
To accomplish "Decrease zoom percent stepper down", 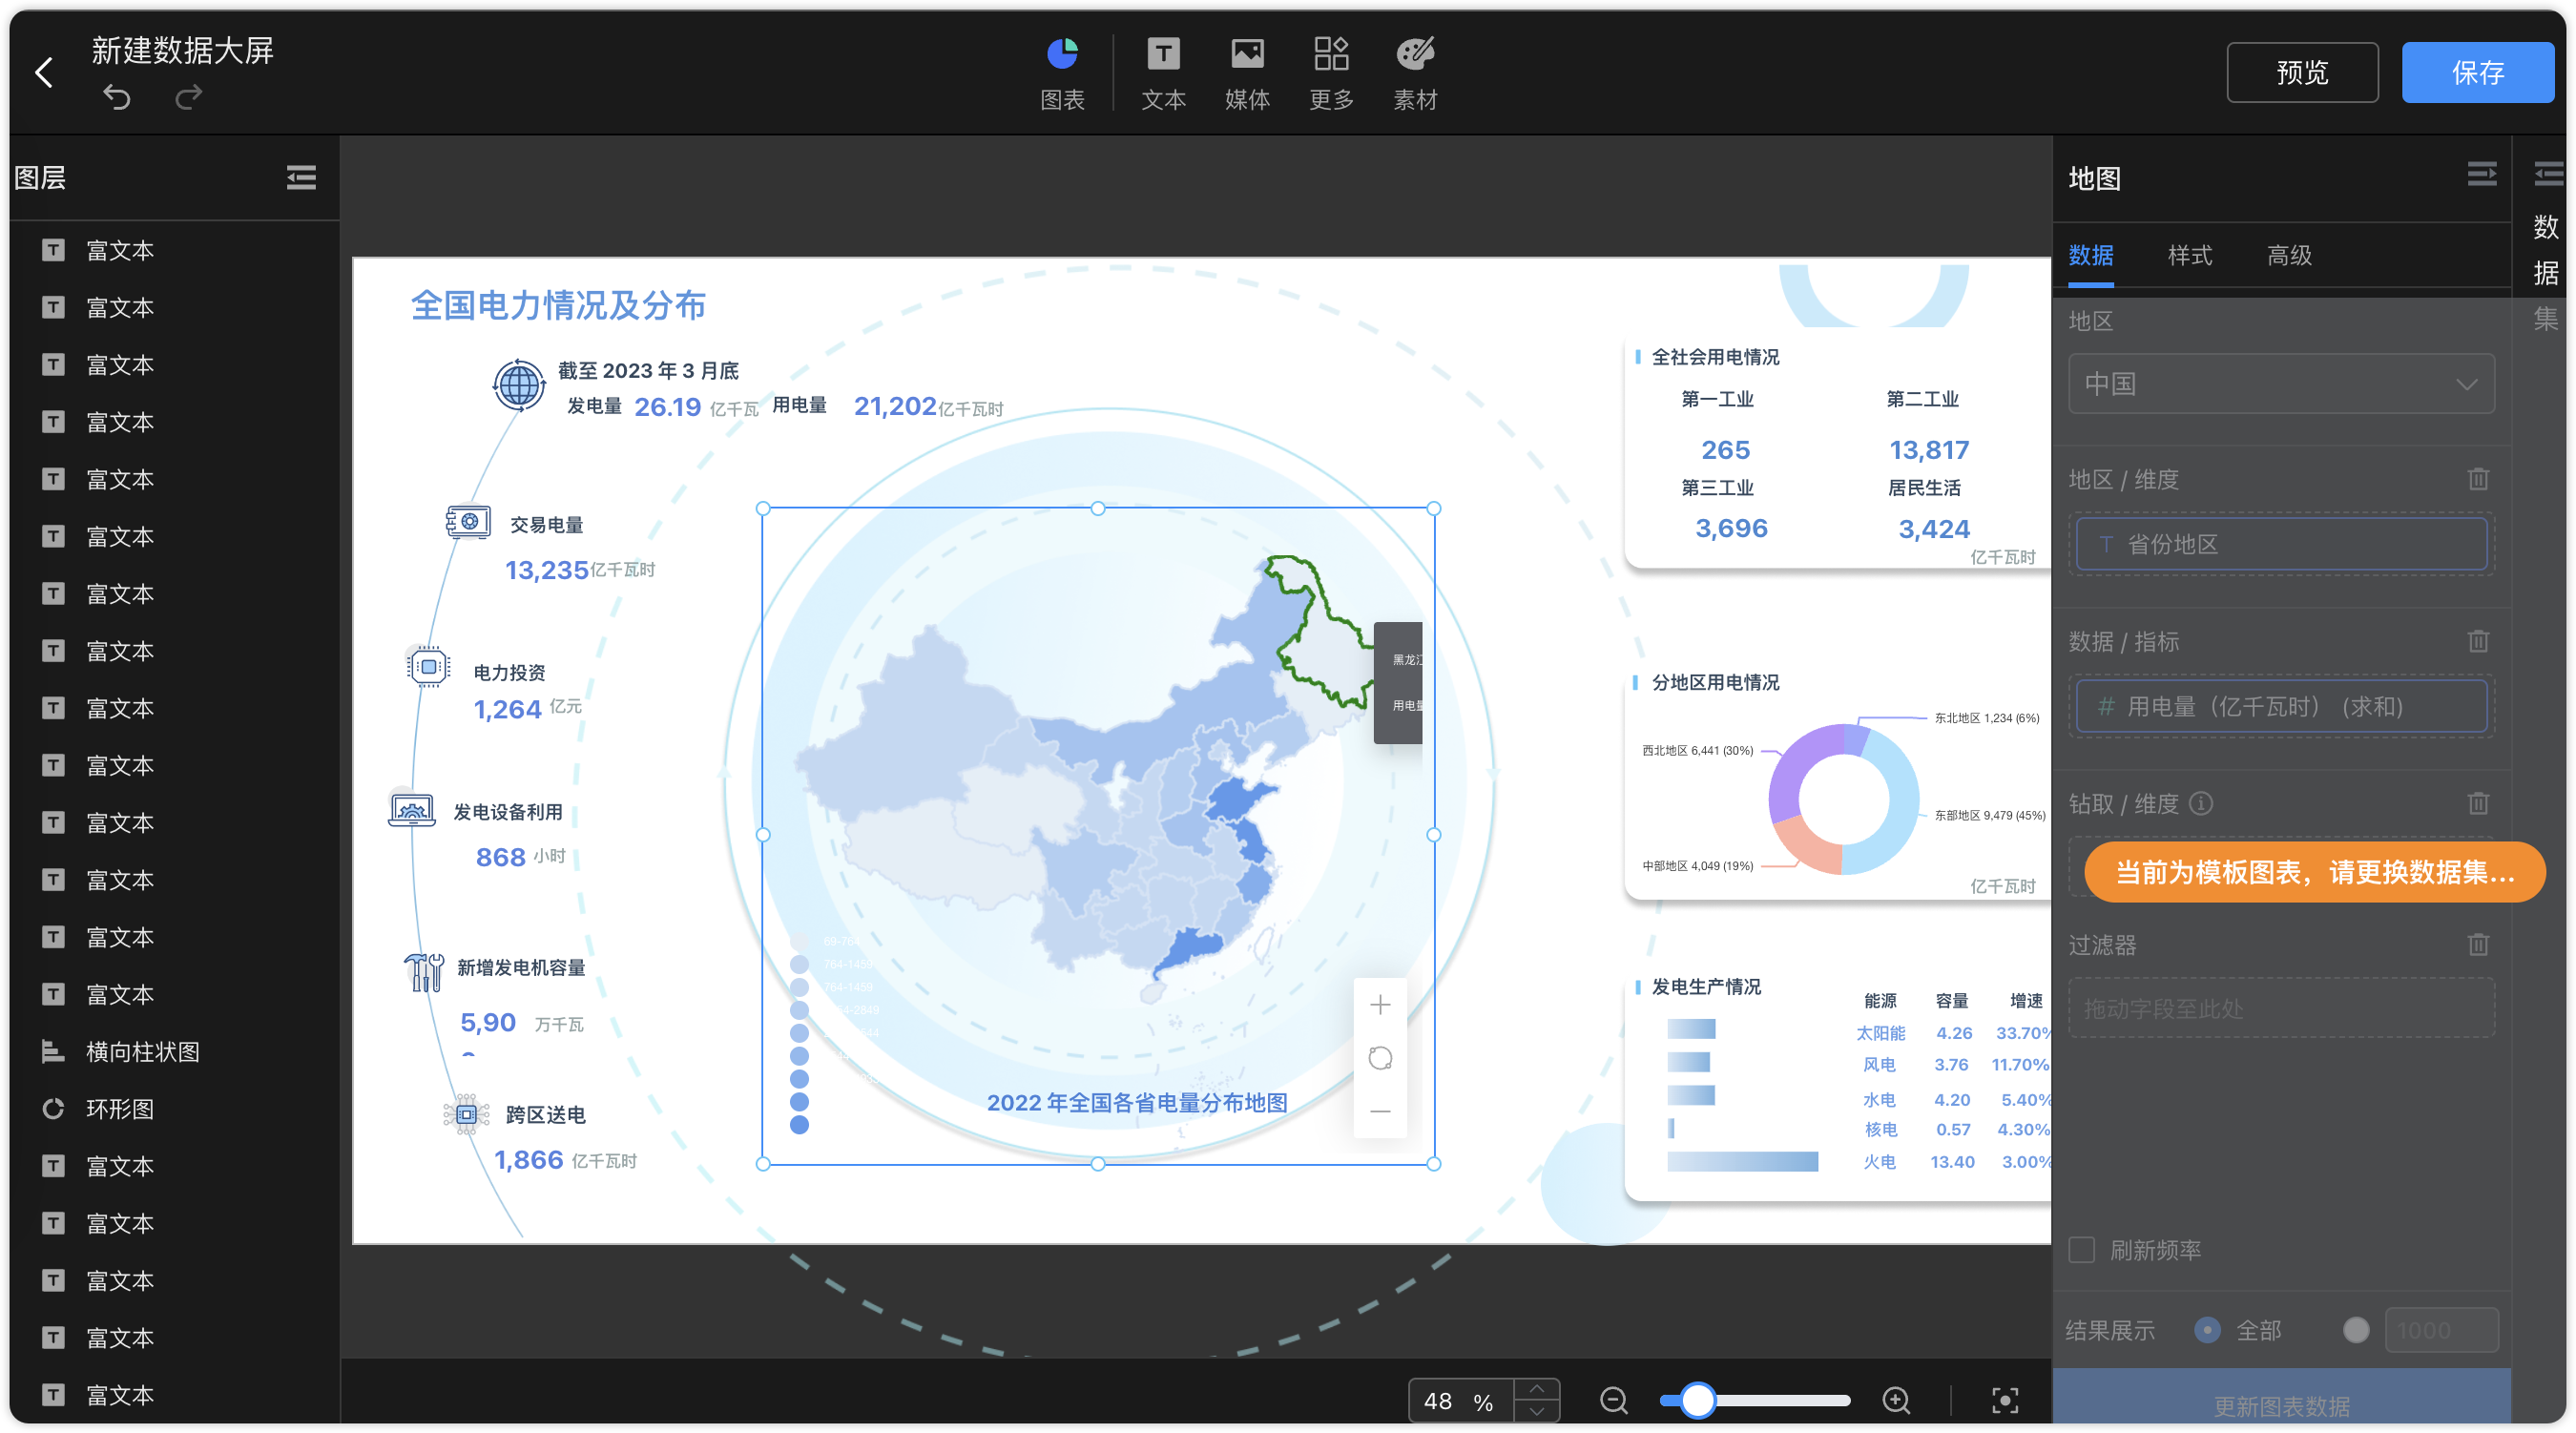I will click(x=1536, y=1411).
